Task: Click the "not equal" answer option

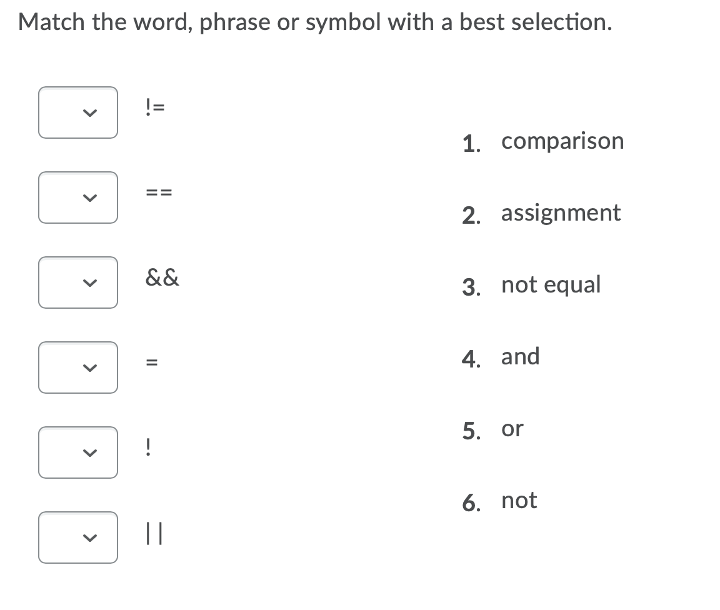Action: [x=551, y=285]
